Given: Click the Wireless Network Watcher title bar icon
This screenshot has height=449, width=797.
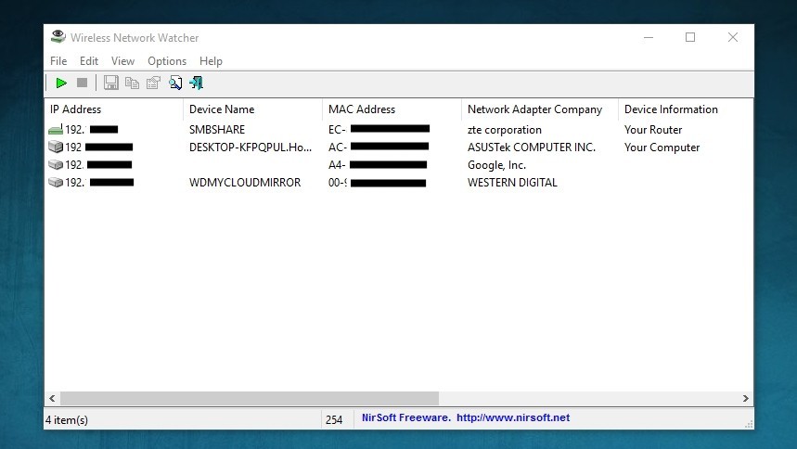Looking at the screenshot, I should [x=58, y=37].
